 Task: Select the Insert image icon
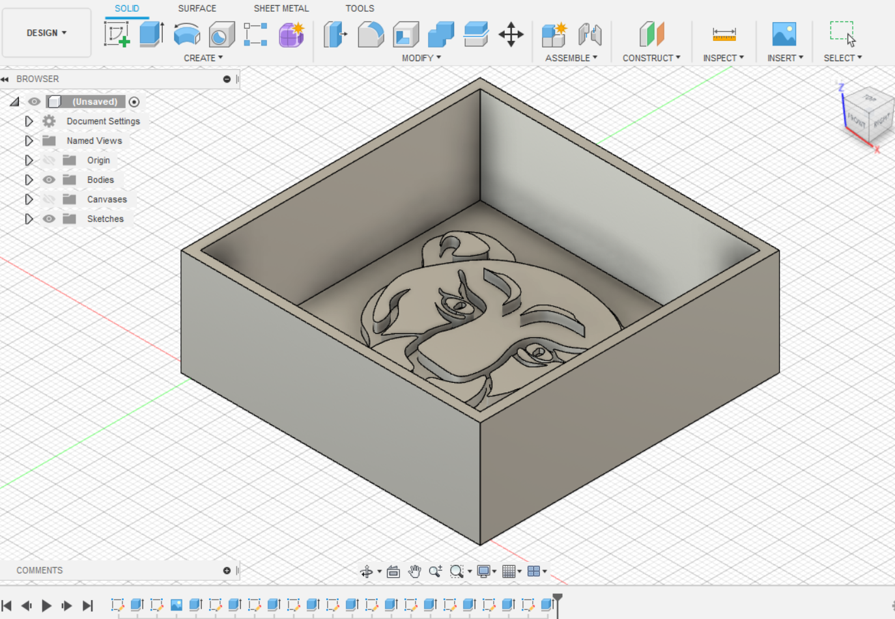784,34
